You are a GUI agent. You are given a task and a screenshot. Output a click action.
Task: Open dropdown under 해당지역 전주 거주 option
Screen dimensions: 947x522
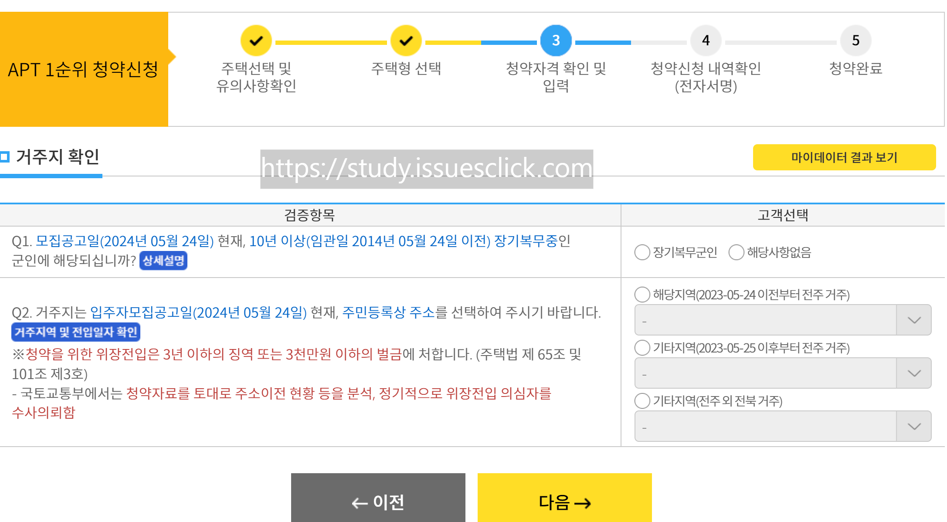783,320
